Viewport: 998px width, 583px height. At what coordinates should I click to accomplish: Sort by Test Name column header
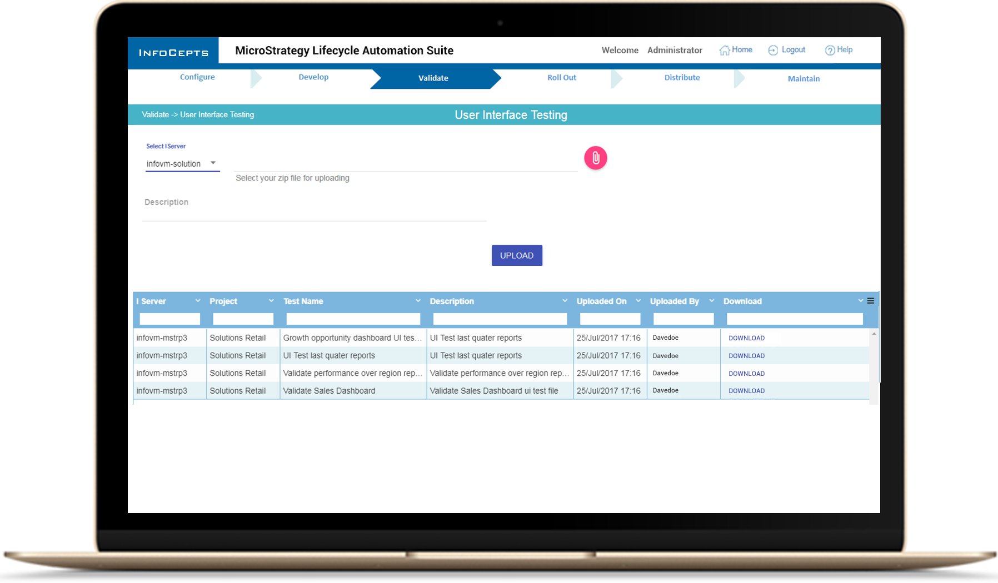click(303, 301)
